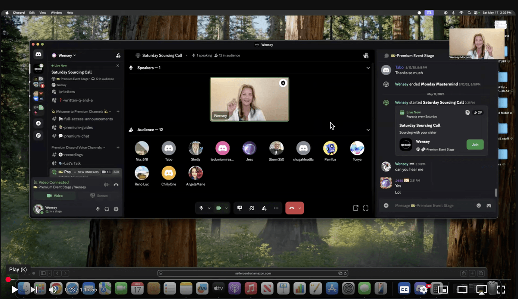Click the raise hand icon
Image resolution: width=518 pixels, height=299 pixels.
pos(366,56)
